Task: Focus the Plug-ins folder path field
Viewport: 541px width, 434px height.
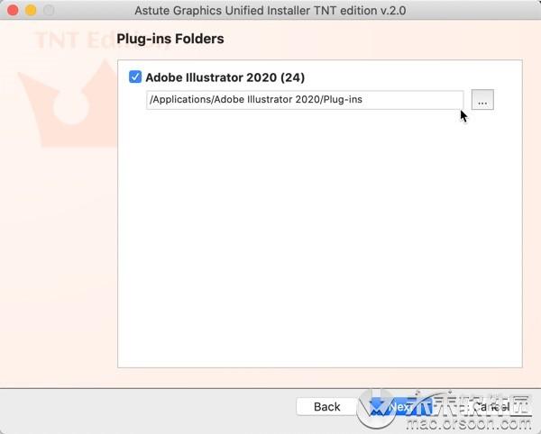Action: [x=305, y=100]
